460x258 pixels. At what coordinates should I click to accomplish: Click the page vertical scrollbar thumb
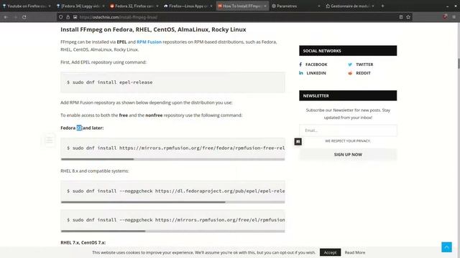[459, 64]
